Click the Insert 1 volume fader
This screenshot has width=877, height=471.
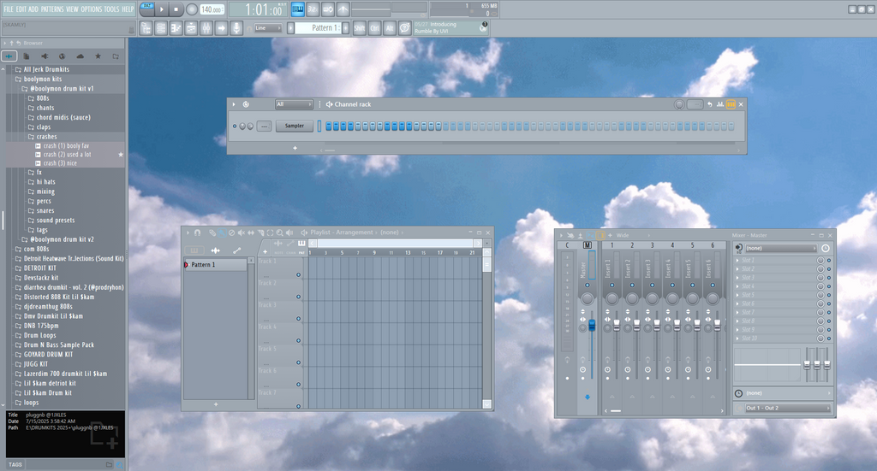(617, 326)
